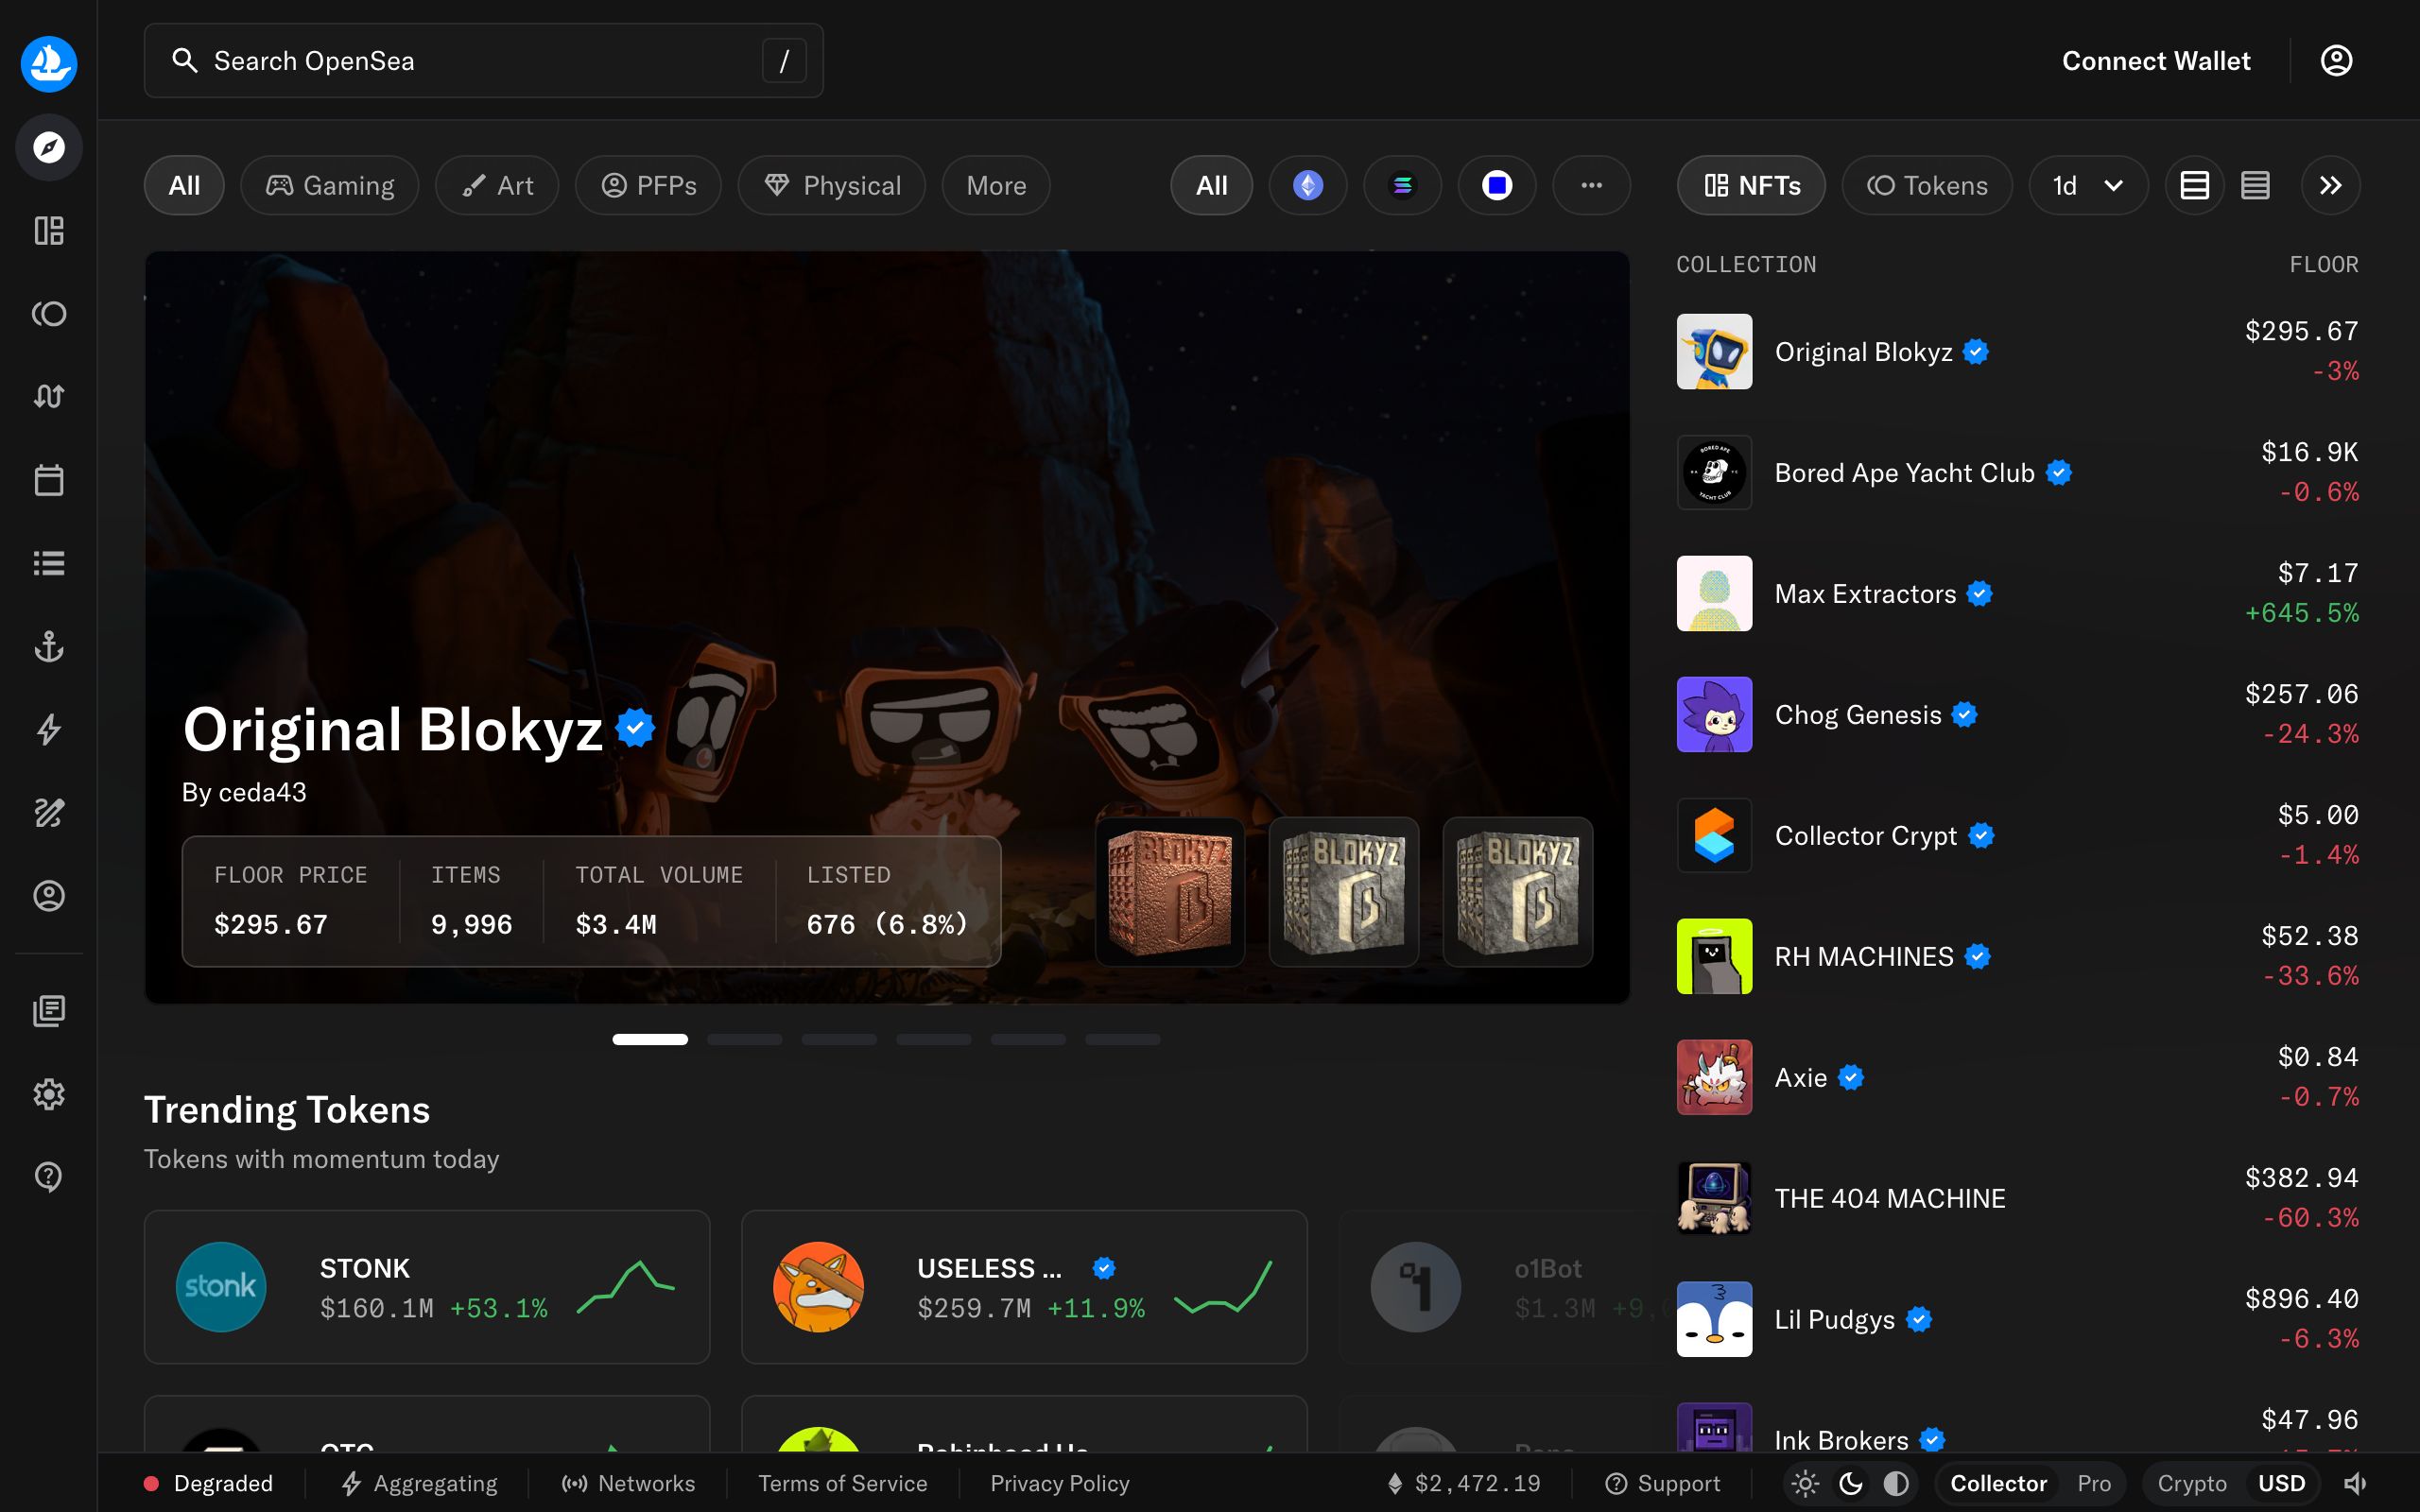Image resolution: width=2420 pixels, height=1512 pixels.
Task: Go to second carousel slide indicator
Action: pyautogui.click(x=744, y=1039)
